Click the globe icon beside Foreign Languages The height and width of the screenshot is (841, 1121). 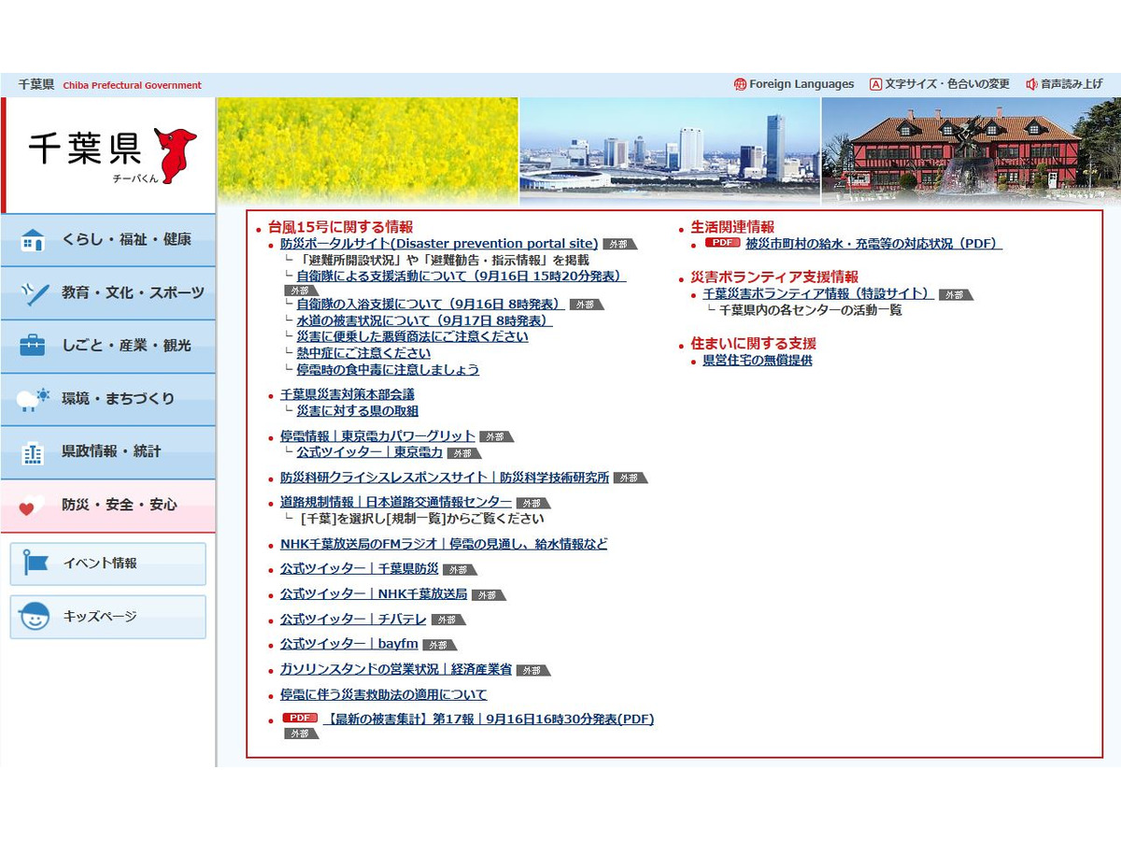tap(740, 84)
